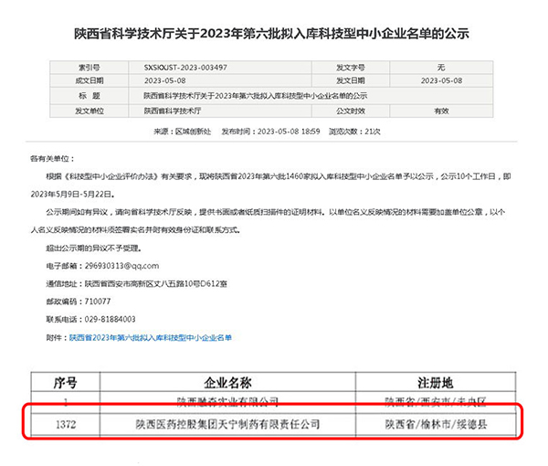The height and width of the screenshot is (466, 548).
Task: Click the 公文时效 label cell
Action: 351,111
